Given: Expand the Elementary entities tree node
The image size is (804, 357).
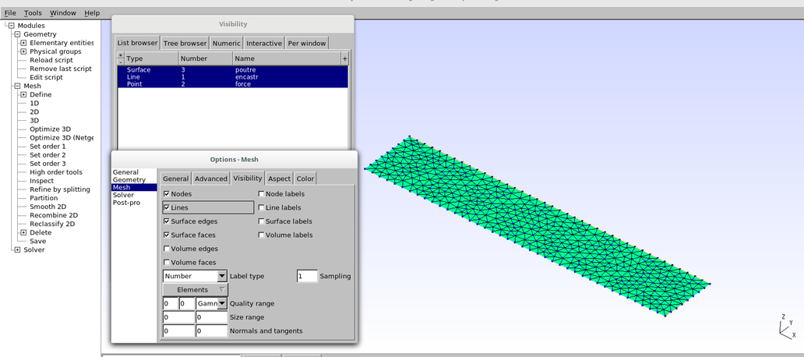Looking at the screenshot, I should point(23,43).
